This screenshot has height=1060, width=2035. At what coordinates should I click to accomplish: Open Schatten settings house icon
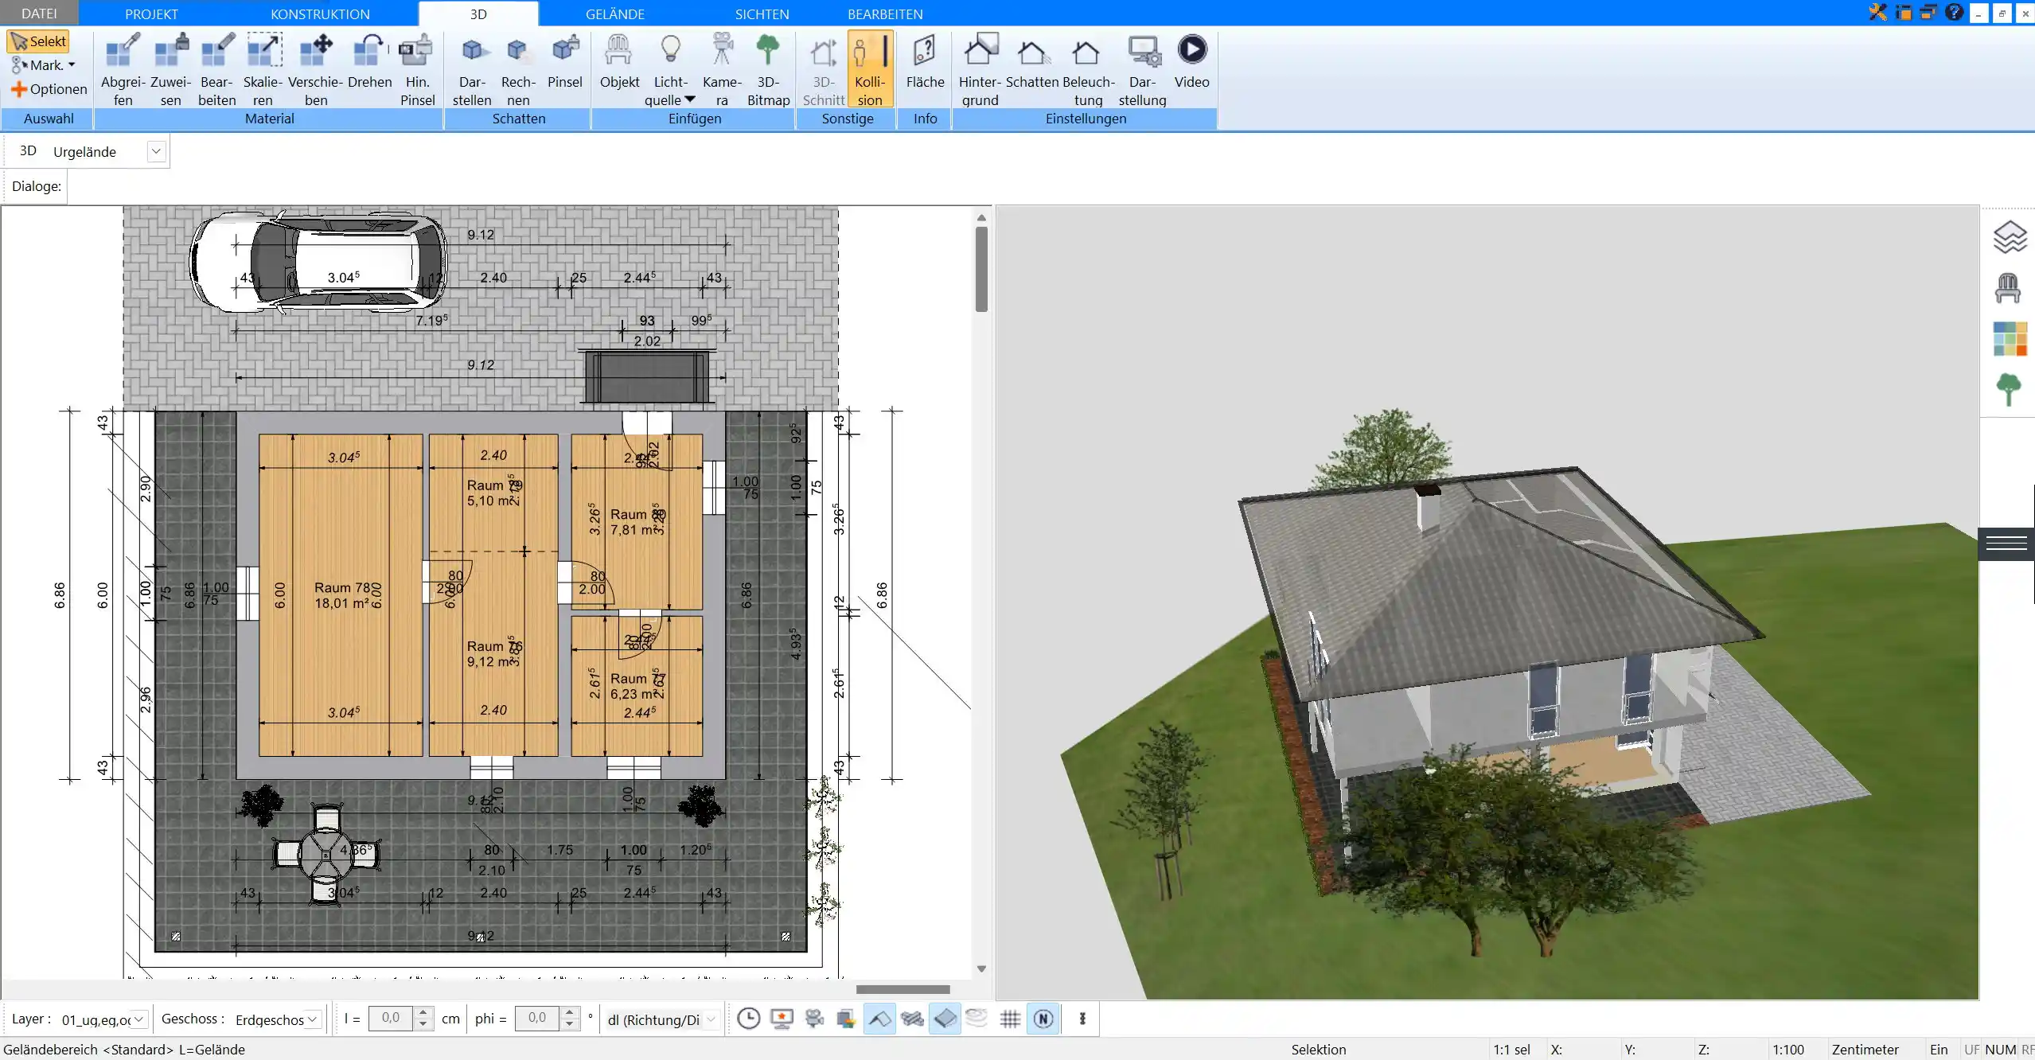click(x=1032, y=62)
